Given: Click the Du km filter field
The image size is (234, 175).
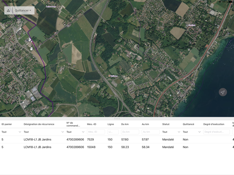Looking at the screenshot, I should (130, 132).
